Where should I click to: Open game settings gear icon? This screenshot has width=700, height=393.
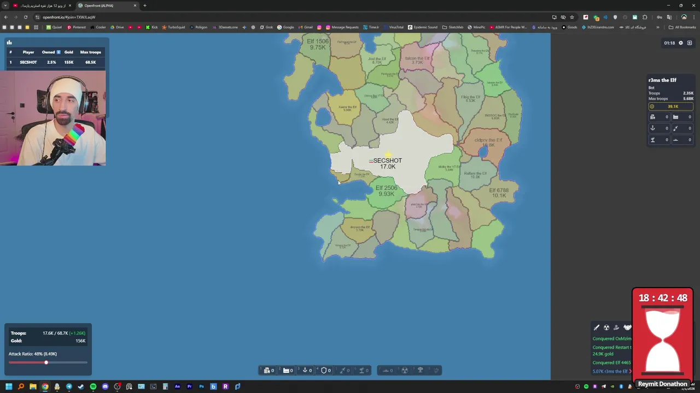pos(681,43)
